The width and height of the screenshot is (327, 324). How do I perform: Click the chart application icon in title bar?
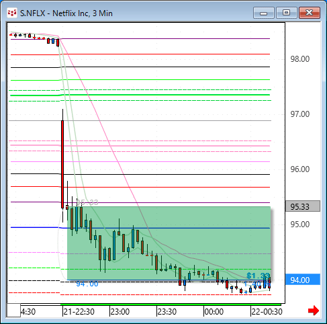point(12,13)
